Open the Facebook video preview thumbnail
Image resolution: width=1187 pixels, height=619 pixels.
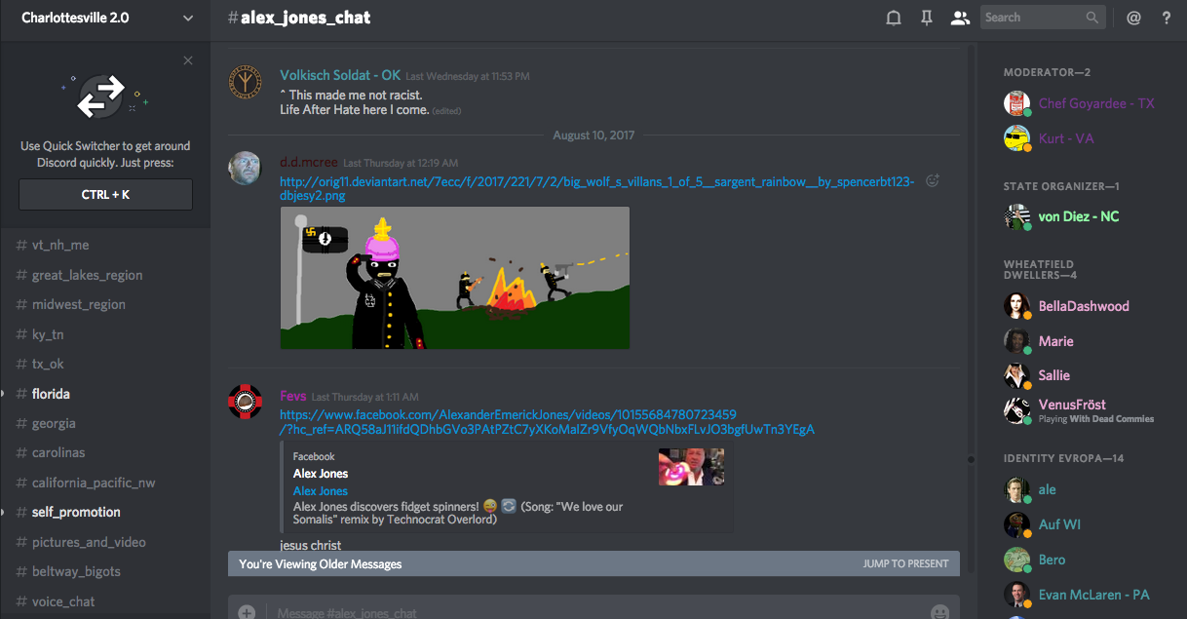point(691,466)
